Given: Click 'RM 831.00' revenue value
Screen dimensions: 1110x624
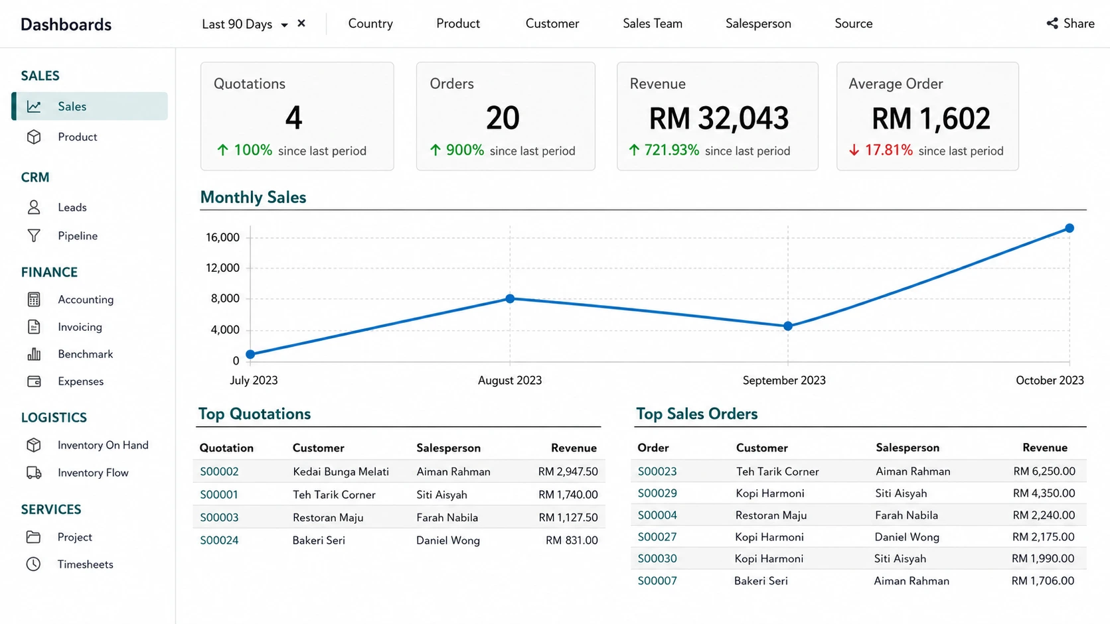Looking at the screenshot, I should [572, 540].
